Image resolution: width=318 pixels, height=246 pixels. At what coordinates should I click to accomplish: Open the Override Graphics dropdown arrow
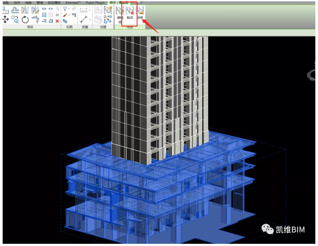click(69, 15)
